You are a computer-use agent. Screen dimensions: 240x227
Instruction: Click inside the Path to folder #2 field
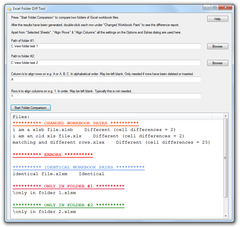(106, 63)
